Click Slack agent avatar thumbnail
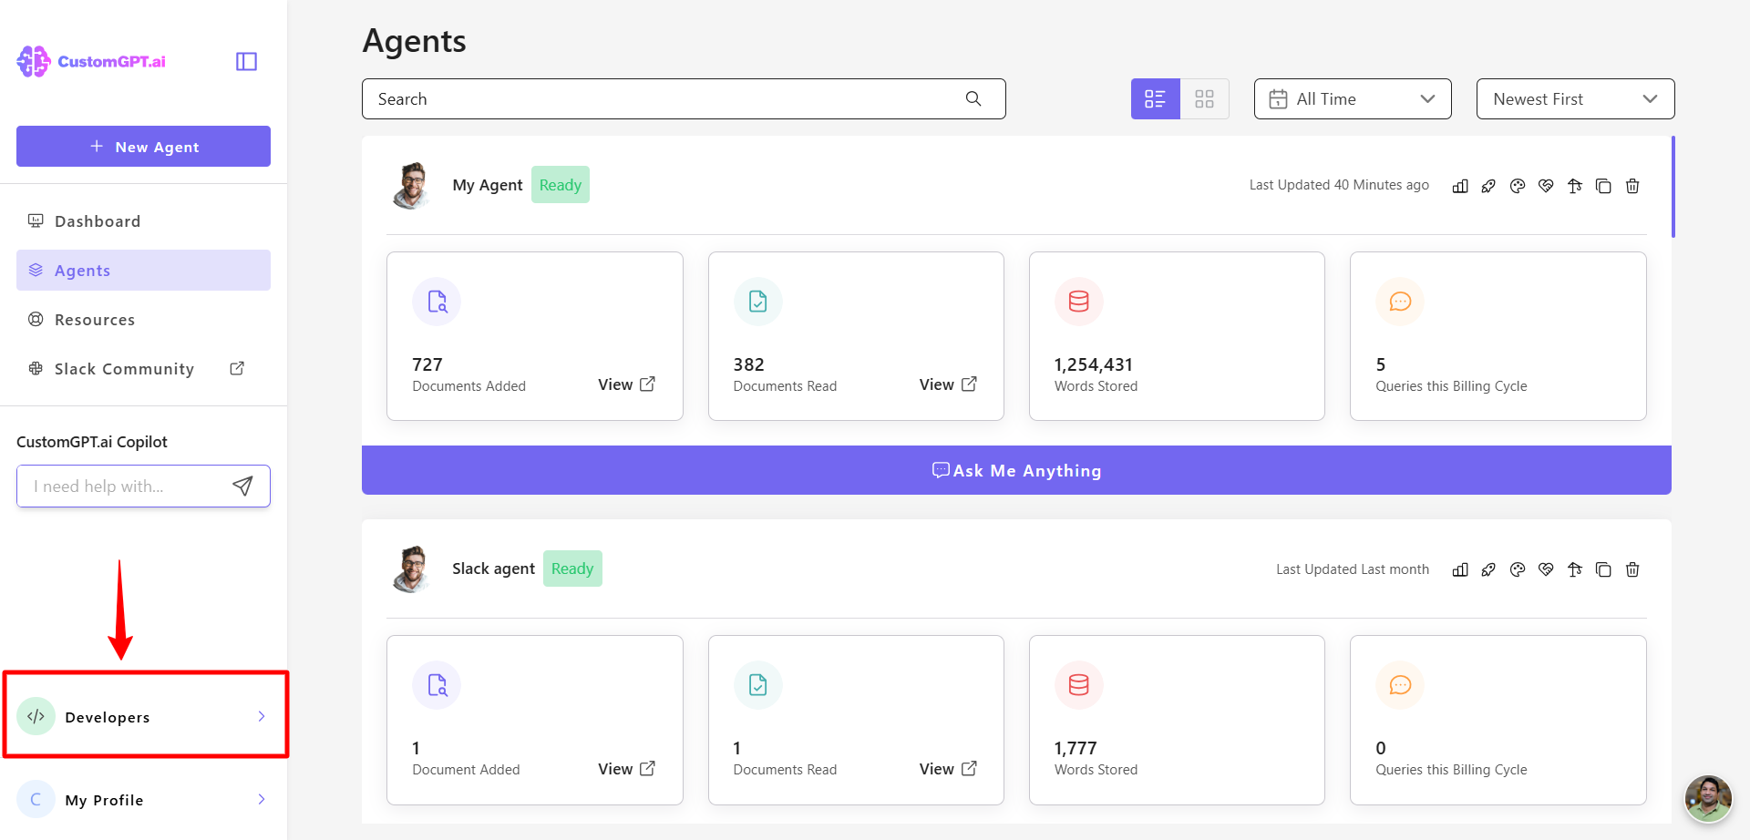Image resolution: width=1750 pixels, height=840 pixels. 412,569
